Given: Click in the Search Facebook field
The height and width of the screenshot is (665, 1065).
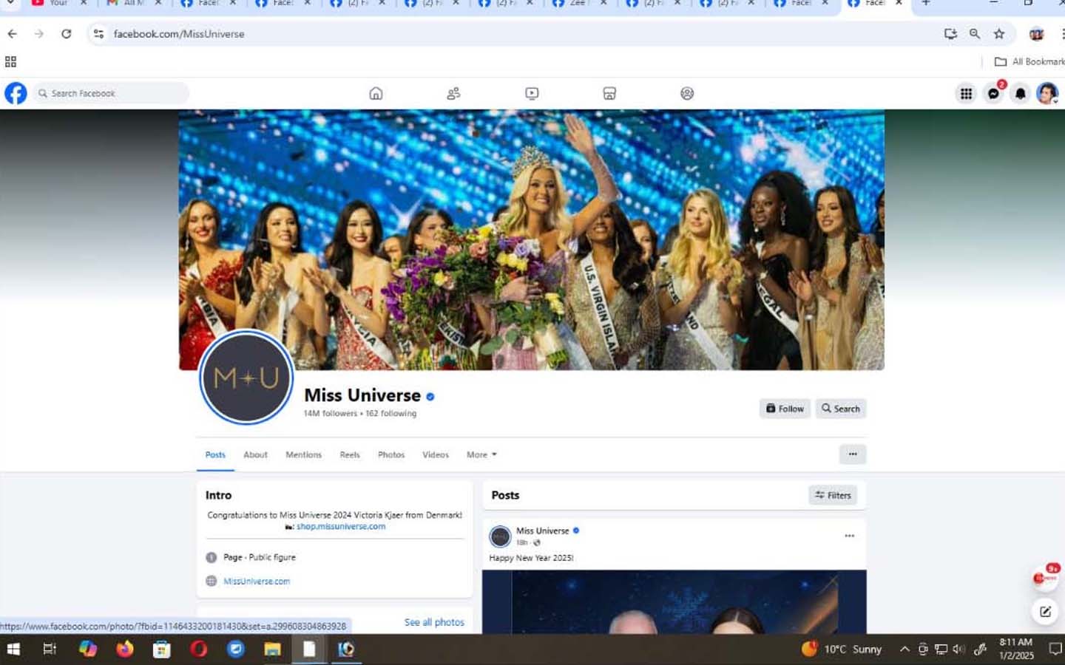Looking at the screenshot, I should (x=111, y=93).
